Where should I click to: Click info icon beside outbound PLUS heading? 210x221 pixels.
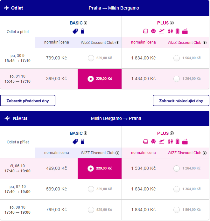pos(172,23)
